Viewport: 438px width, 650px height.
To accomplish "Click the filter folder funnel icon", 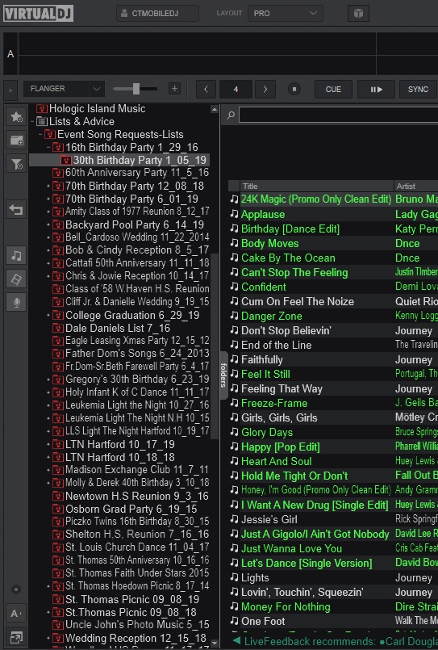I will point(17,165).
